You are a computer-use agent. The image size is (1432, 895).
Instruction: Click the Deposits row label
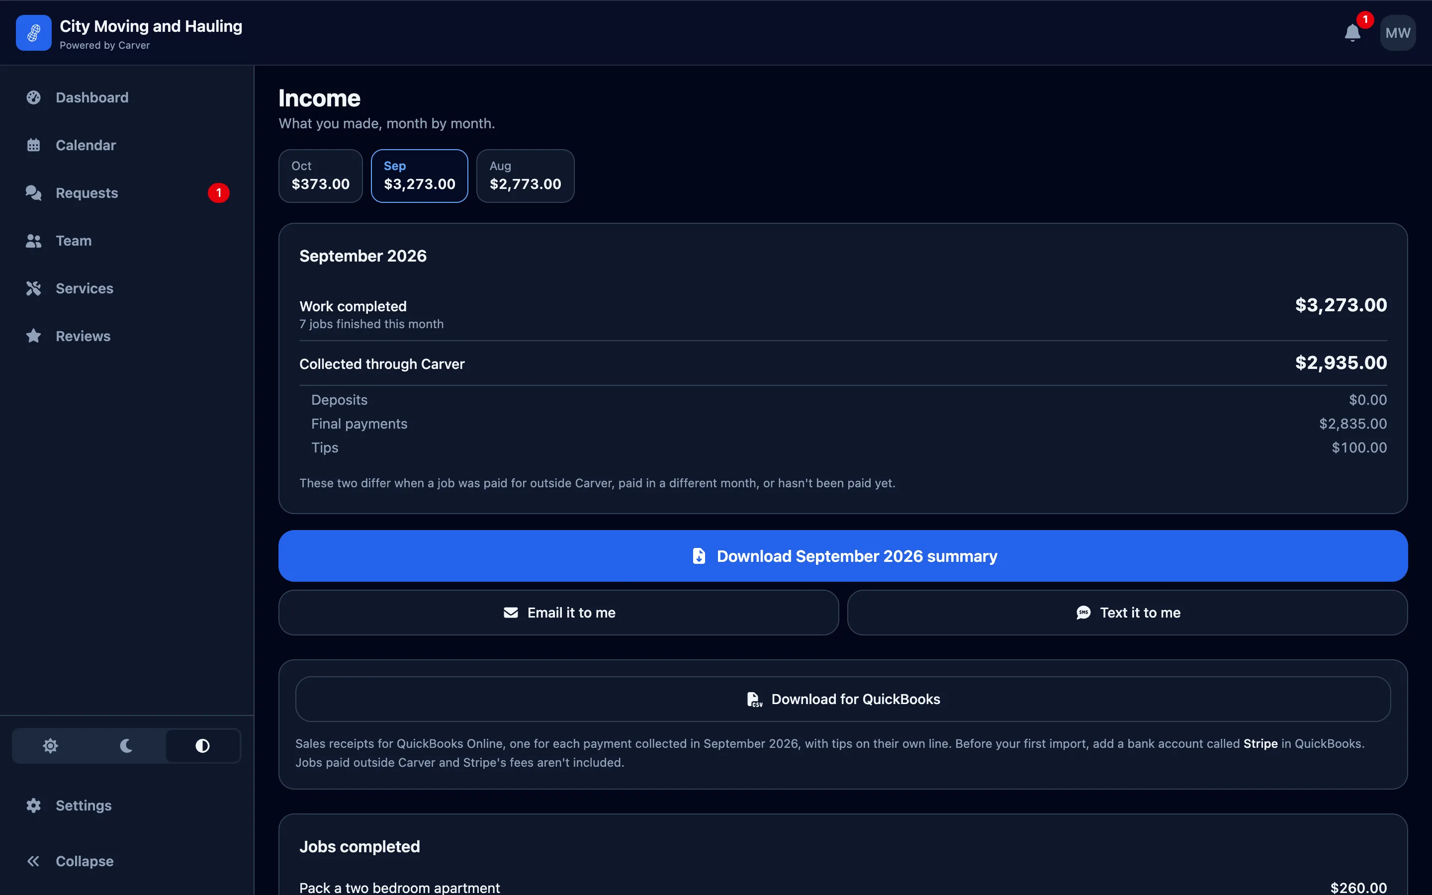(339, 400)
